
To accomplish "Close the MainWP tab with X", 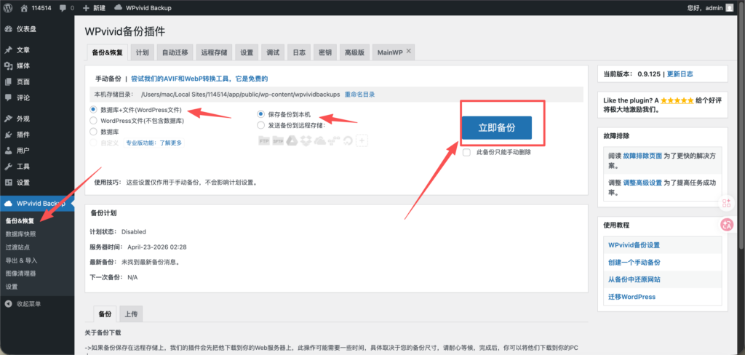I will 408,50.
